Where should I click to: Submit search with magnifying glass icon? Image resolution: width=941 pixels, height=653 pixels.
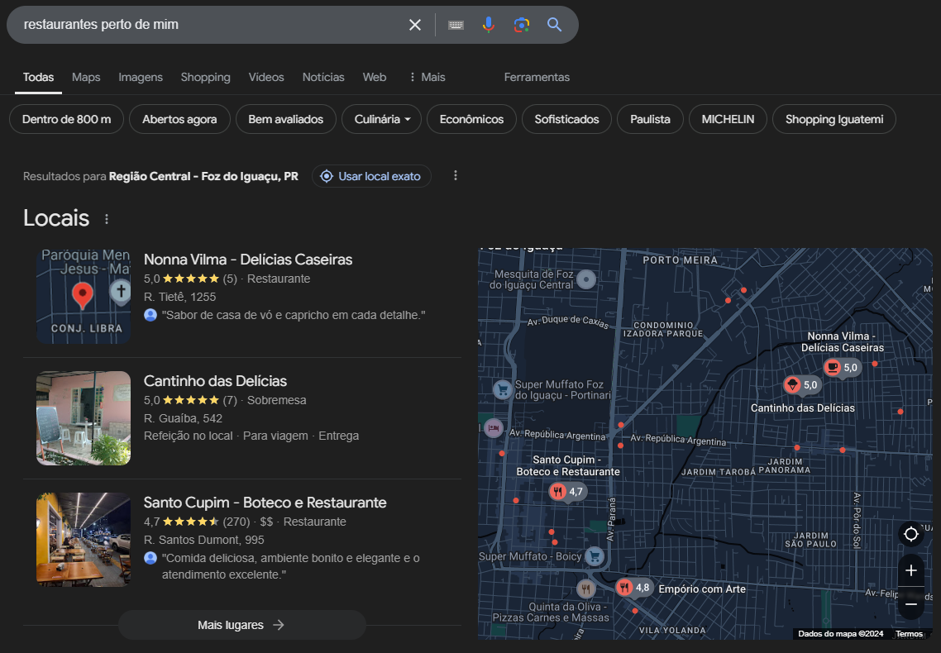click(x=555, y=25)
